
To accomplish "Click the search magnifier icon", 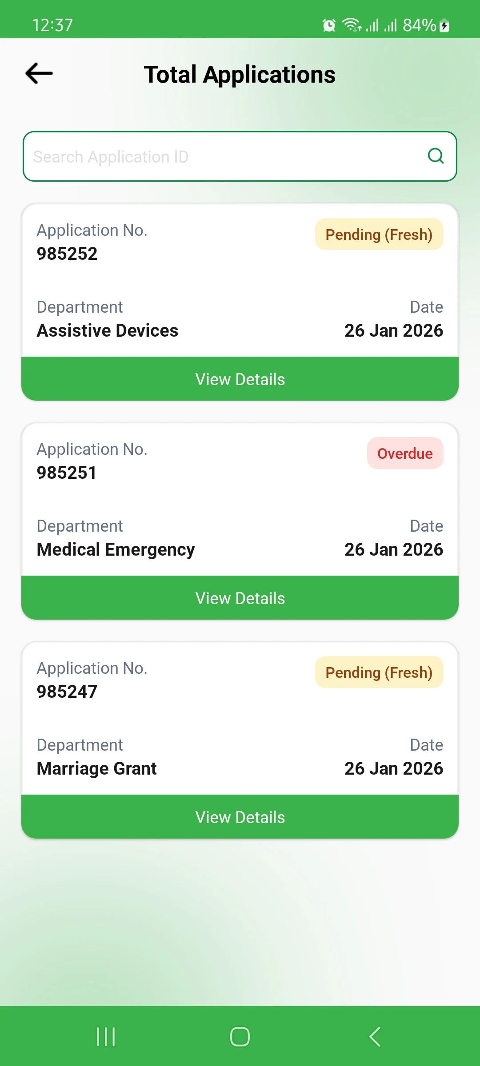I will (436, 156).
